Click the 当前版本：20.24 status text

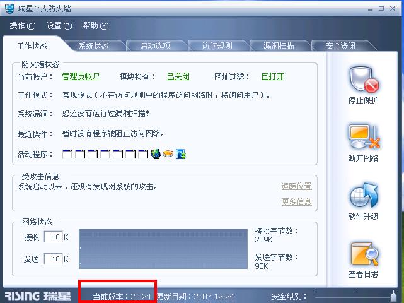122,296
